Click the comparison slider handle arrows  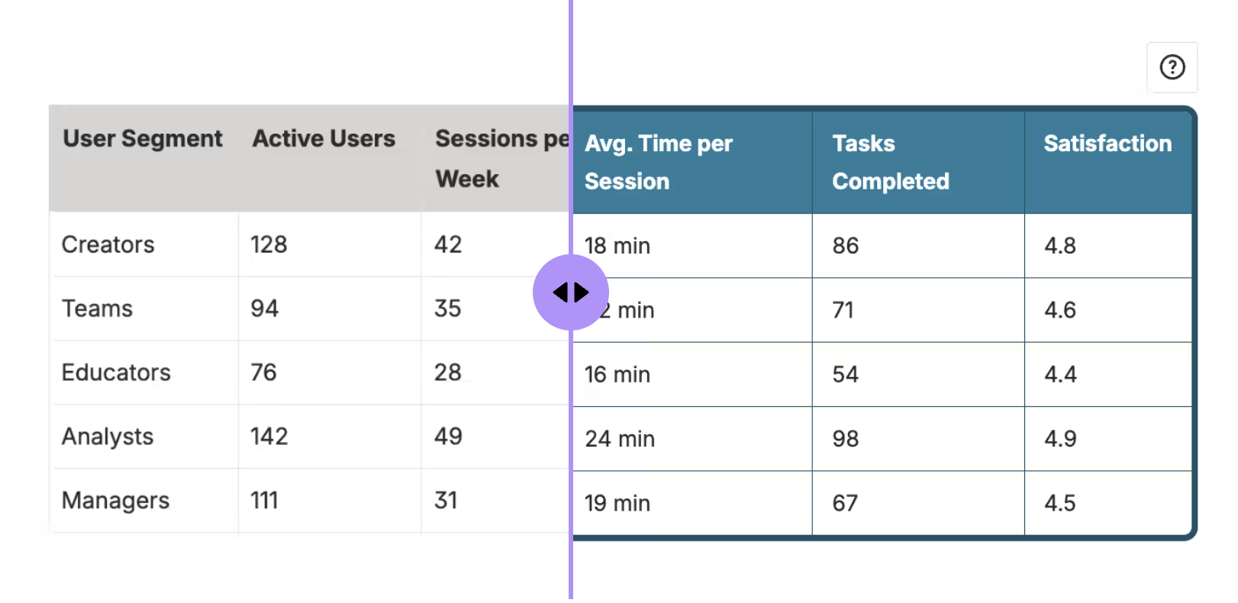571,292
